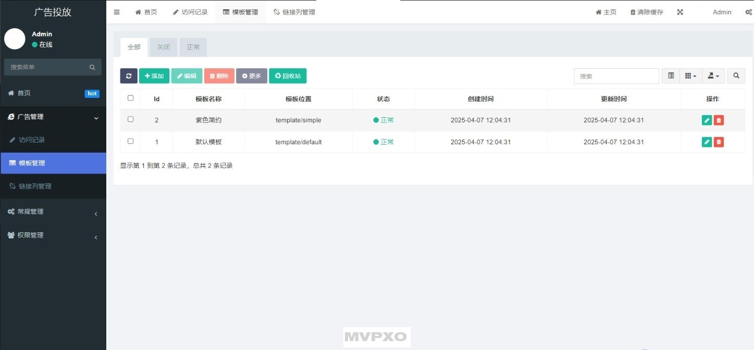Open 访问记录 in the sidebar
Viewport: 754px width, 350px height.
click(53, 140)
